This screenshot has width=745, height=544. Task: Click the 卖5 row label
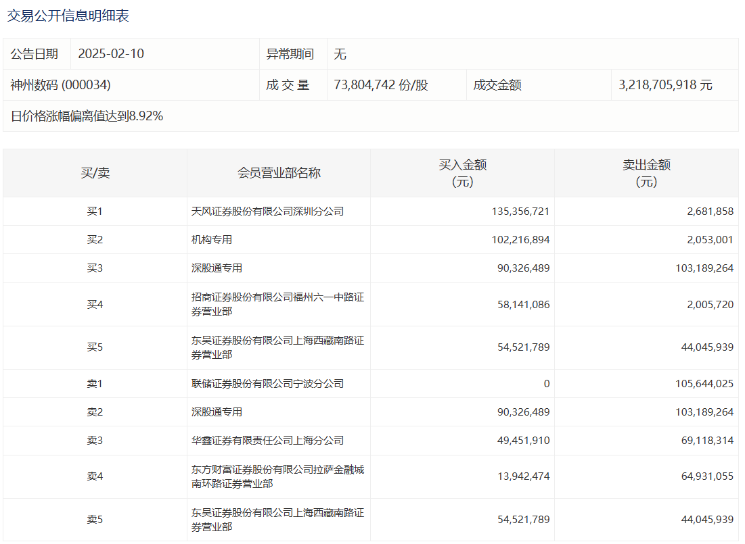[x=95, y=520]
